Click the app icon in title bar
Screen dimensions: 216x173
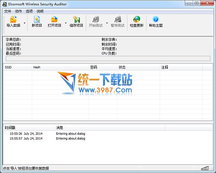click(5, 4)
